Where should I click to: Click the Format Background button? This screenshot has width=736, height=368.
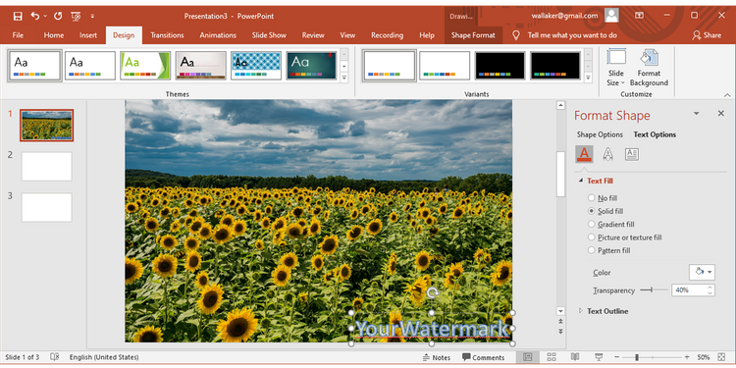coord(649,67)
